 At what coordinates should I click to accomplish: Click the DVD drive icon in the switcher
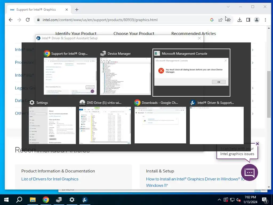pyautogui.click(x=82, y=103)
